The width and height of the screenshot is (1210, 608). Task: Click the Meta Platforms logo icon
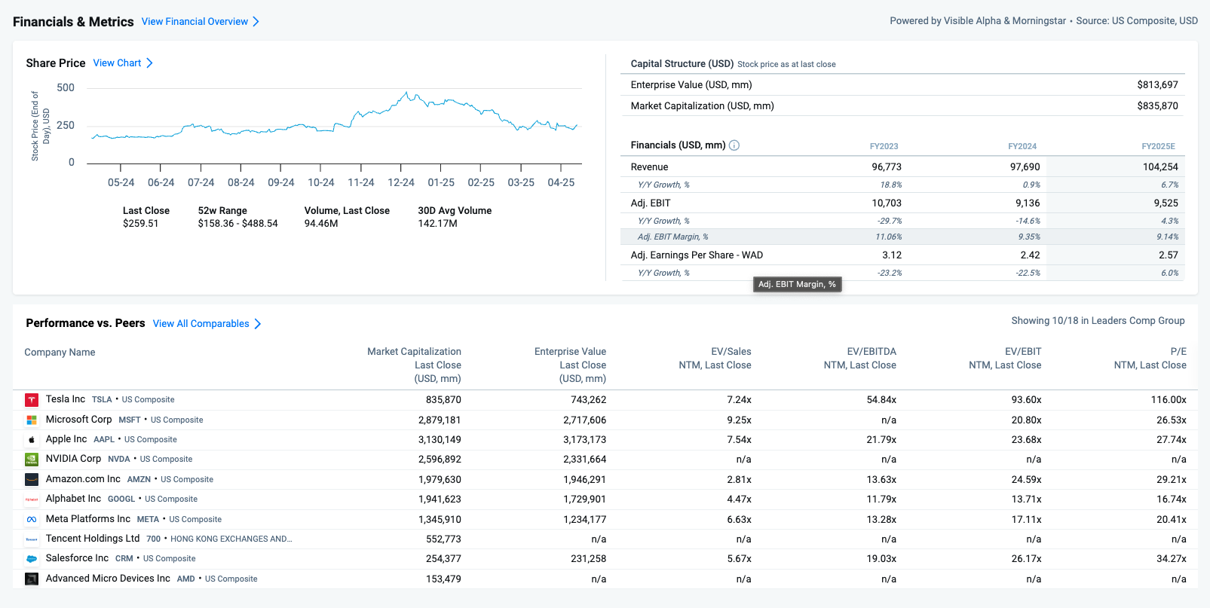click(32, 519)
